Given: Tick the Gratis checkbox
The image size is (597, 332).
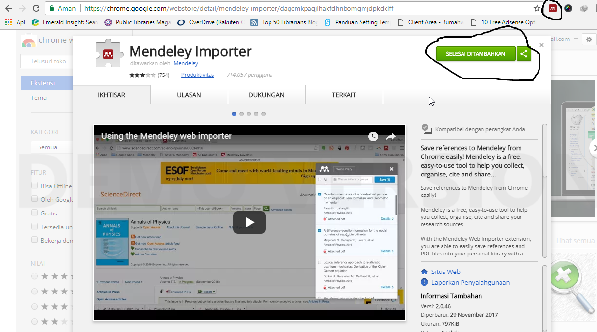Looking at the screenshot, I should tap(35, 213).
